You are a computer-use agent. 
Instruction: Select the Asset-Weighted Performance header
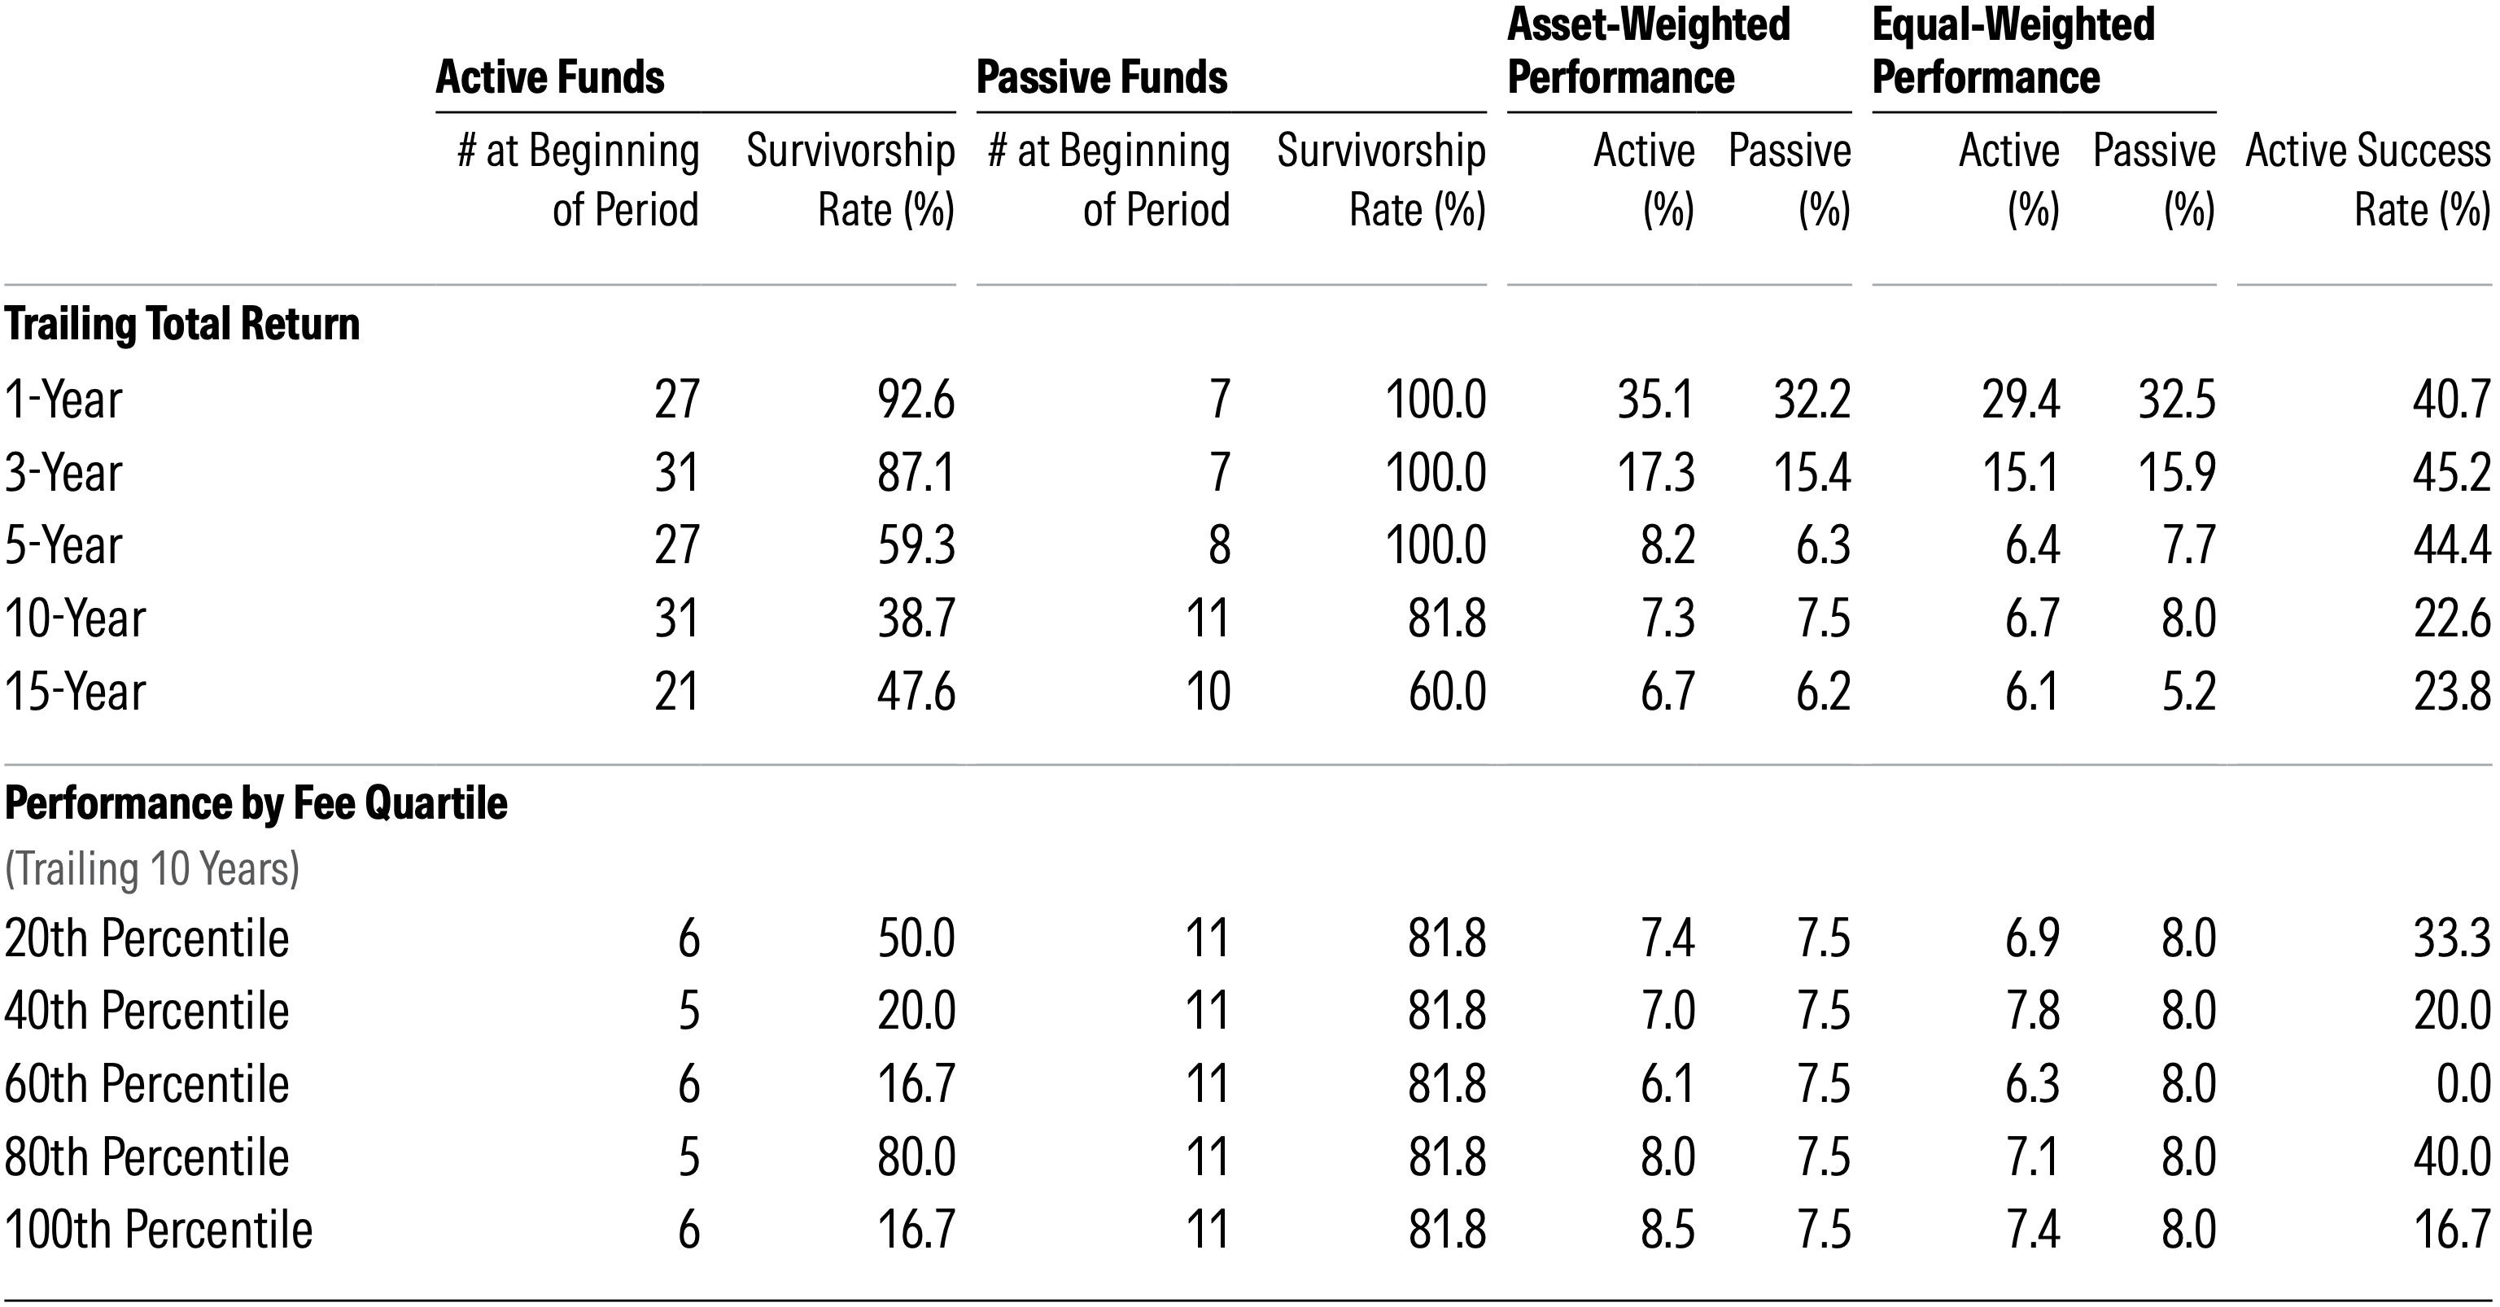point(1648,50)
